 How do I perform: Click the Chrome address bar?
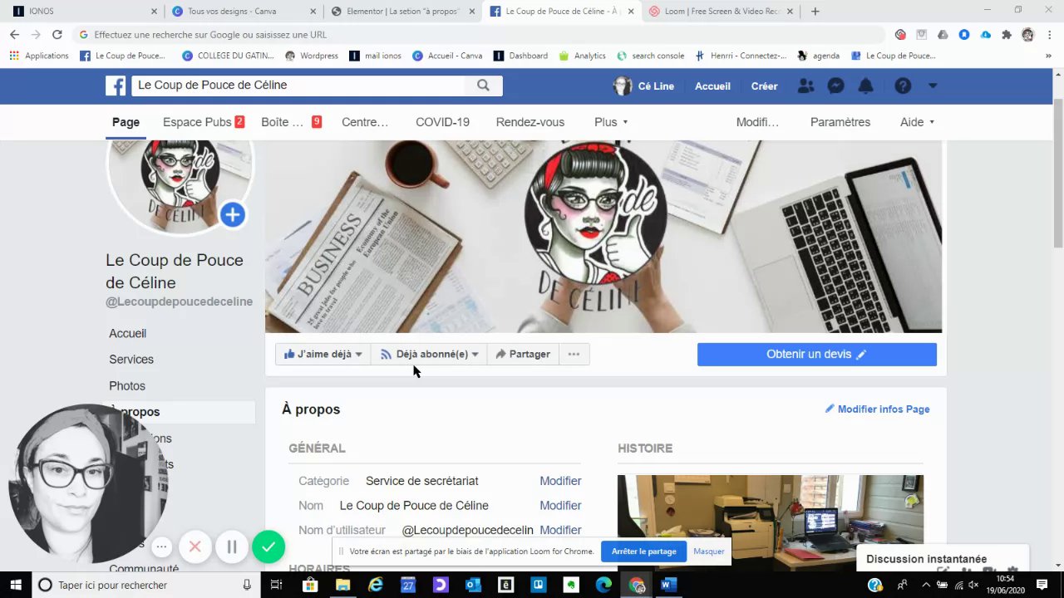coord(479,35)
